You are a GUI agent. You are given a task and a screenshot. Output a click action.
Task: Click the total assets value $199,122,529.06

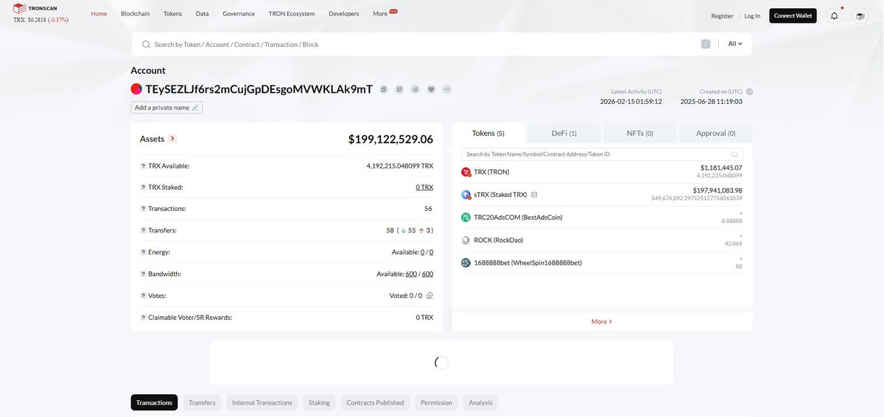click(390, 138)
